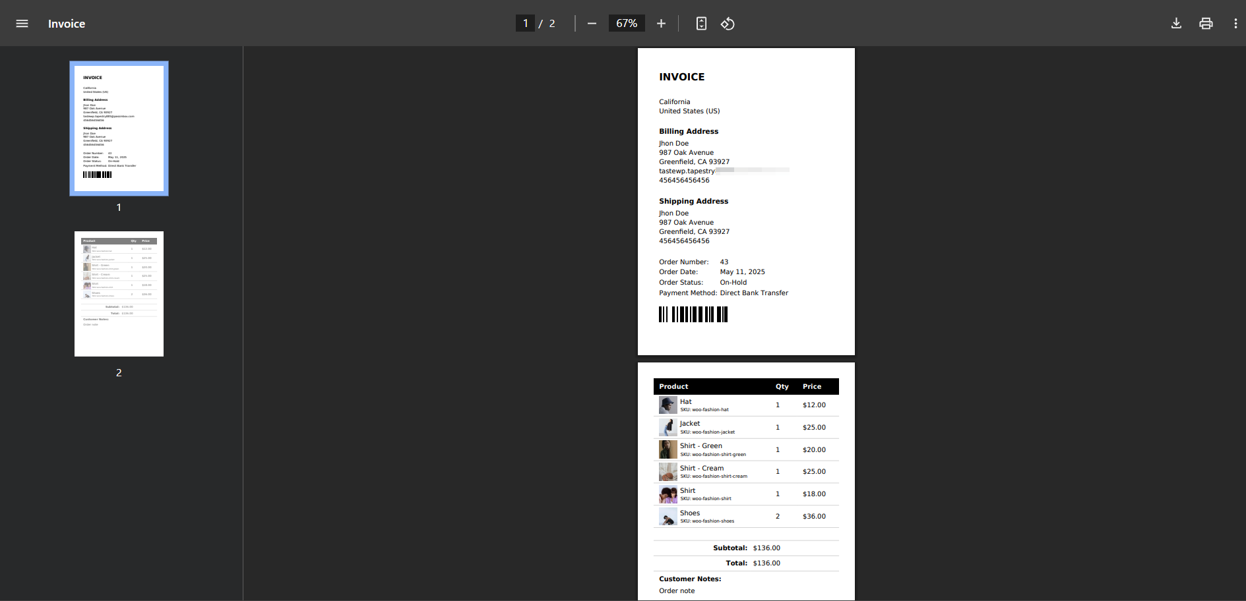Screen dimensions: 1246x601
Task: Open the more options menu
Action: (x=1236, y=23)
